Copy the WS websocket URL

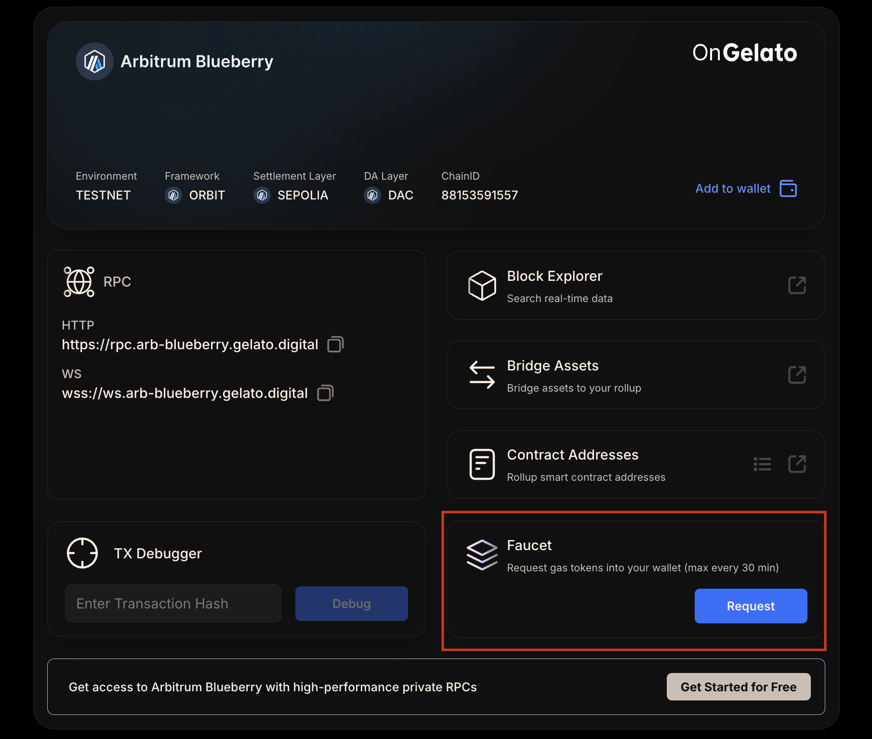point(325,393)
